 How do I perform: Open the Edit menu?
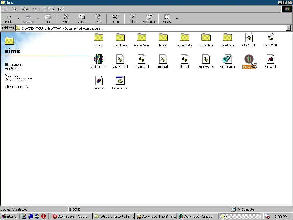coord(14,9)
